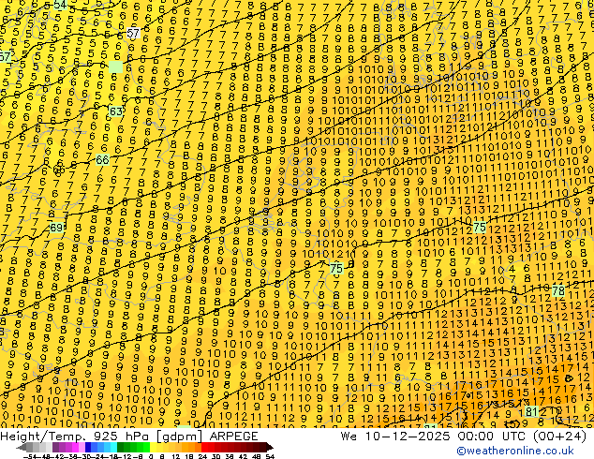Select the contour label '81'
Screen dimensions: 594x459
tap(531, 411)
